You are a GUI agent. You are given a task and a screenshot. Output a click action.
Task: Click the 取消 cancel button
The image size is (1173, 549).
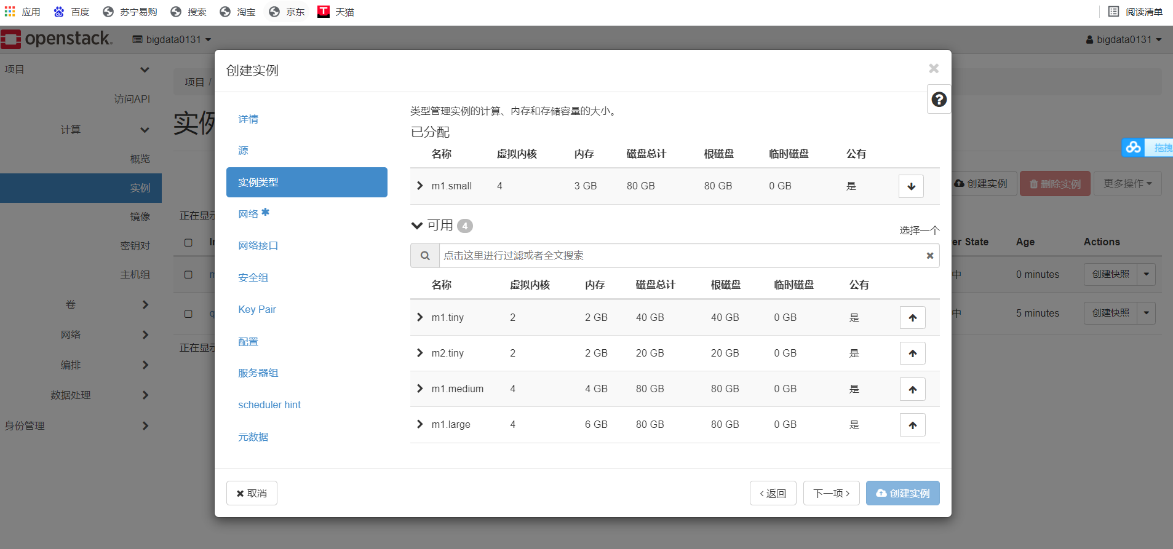click(x=252, y=493)
